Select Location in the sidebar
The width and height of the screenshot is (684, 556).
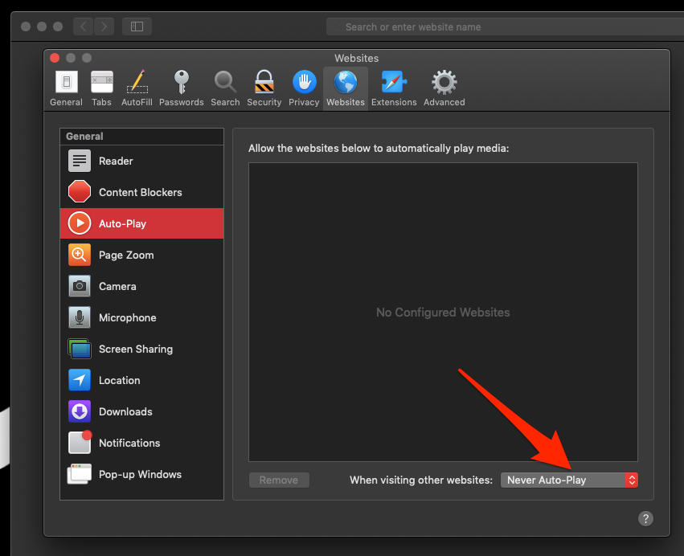[x=141, y=380]
